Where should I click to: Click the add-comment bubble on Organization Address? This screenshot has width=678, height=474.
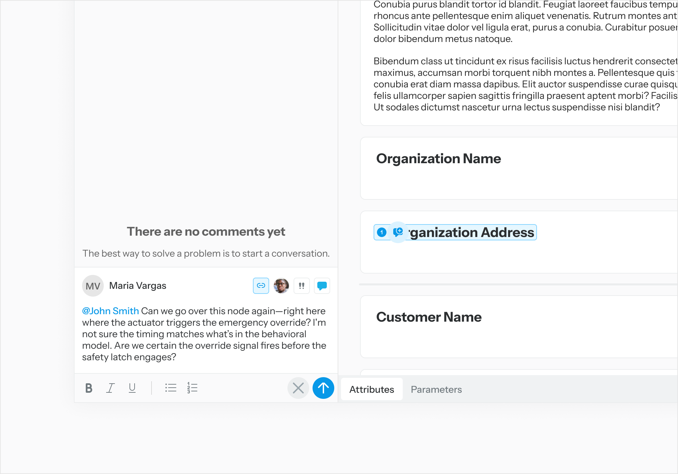(398, 232)
